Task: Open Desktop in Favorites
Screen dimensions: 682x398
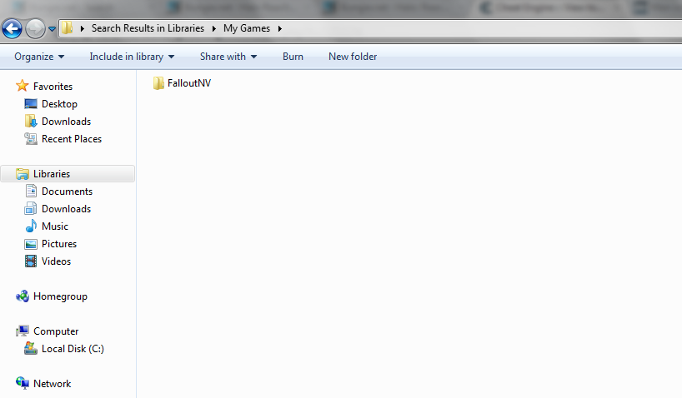Action: click(x=59, y=104)
